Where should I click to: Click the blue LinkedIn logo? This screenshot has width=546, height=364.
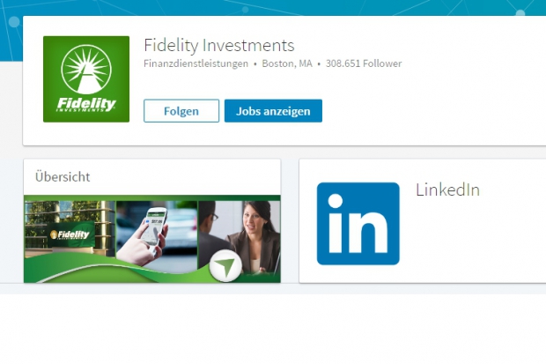(x=358, y=224)
